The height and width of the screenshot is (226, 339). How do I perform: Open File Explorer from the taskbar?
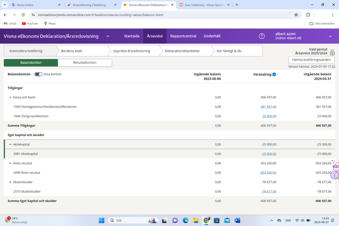196,220
